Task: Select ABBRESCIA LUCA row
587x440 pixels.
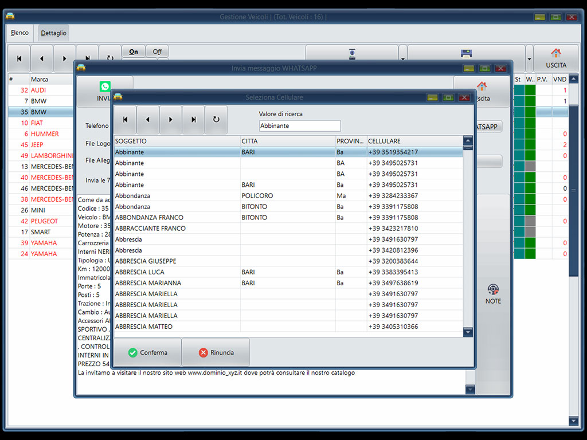Action: click(288, 272)
